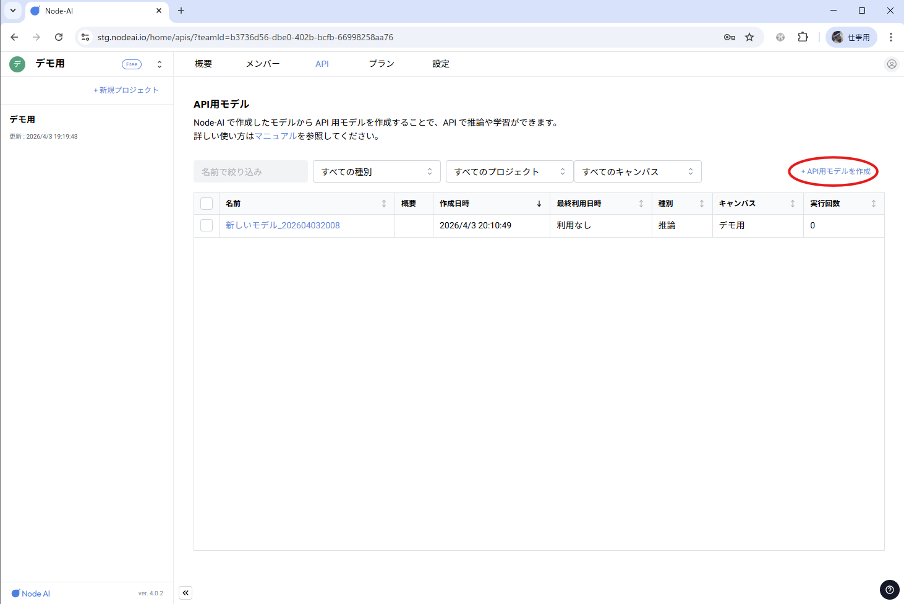Open the help question mark icon
The height and width of the screenshot is (604, 904).
click(889, 590)
